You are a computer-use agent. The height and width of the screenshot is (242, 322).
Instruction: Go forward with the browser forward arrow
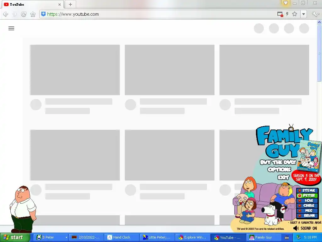[14, 14]
